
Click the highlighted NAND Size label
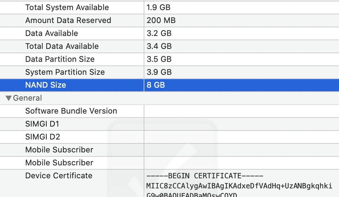46,85
